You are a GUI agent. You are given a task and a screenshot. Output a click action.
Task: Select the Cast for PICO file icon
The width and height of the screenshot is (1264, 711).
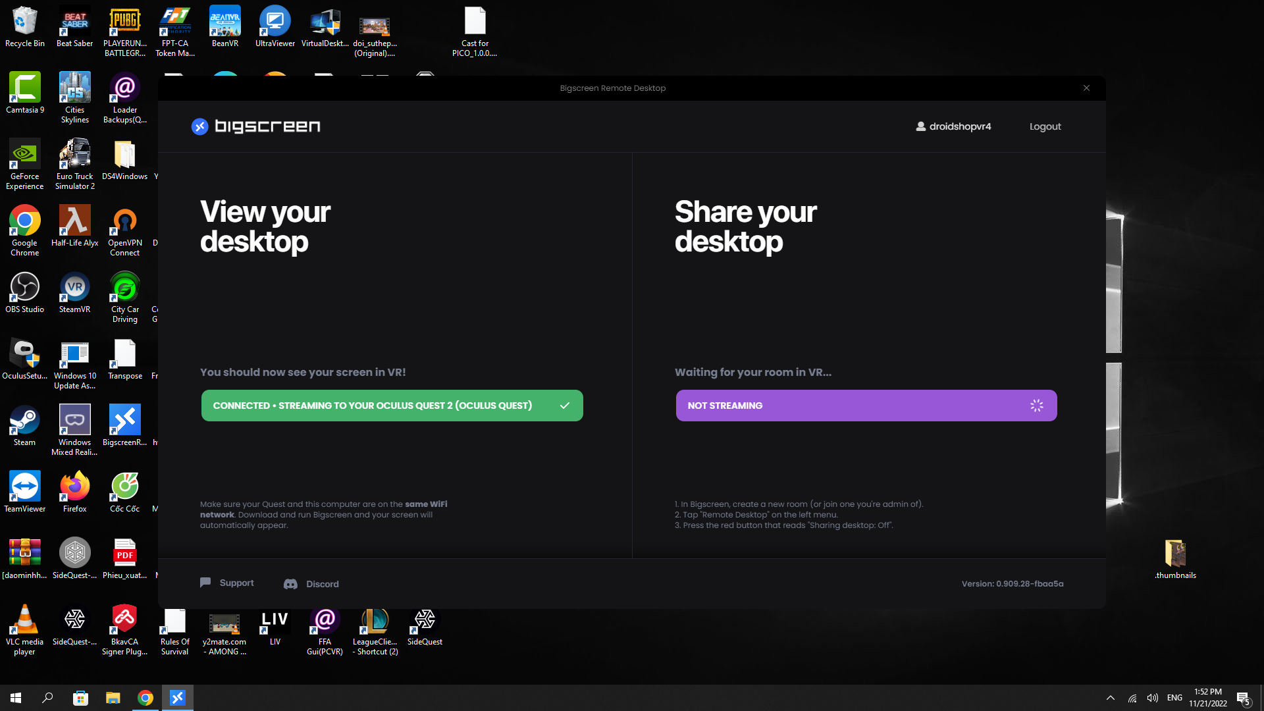pos(475,32)
